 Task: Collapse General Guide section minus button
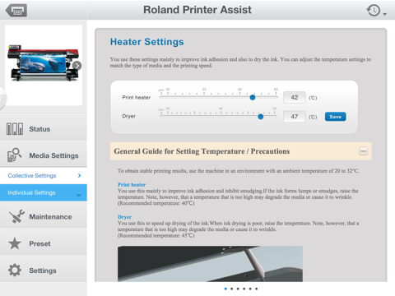point(364,151)
